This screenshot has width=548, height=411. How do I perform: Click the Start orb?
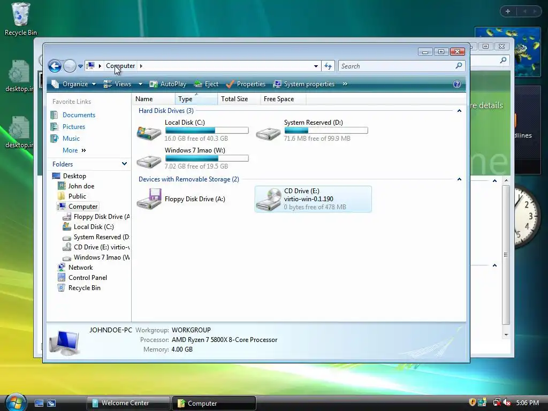[x=16, y=402]
